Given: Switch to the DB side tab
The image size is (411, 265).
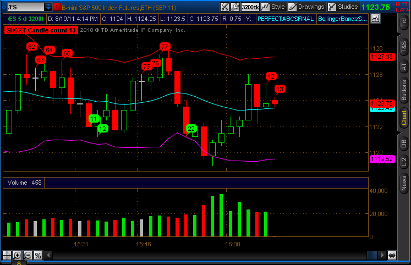Looking at the screenshot, I should [x=404, y=143].
